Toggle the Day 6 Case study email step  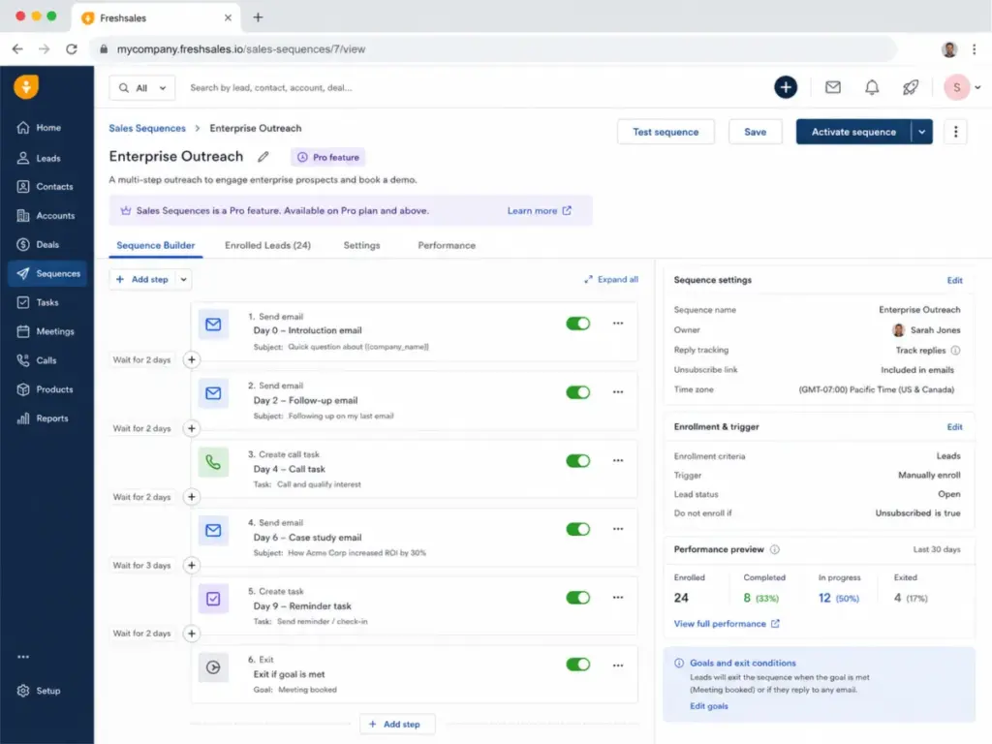[x=577, y=529]
